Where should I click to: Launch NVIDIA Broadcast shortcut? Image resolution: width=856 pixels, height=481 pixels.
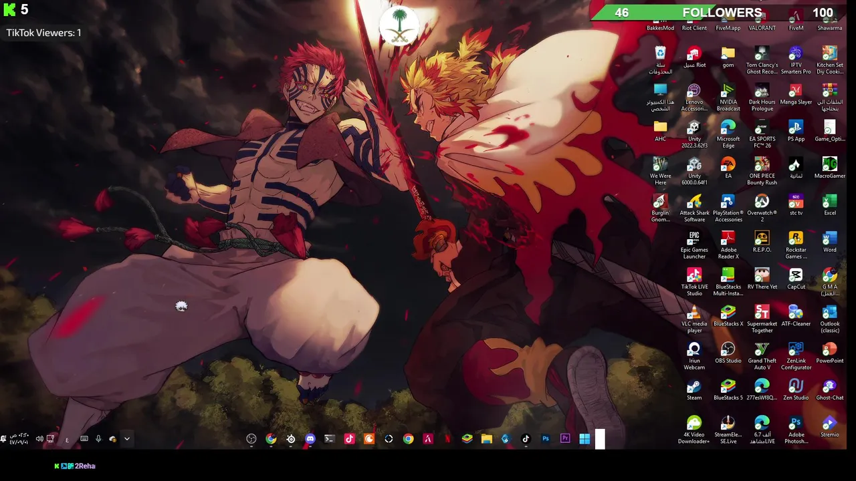pyautogui.click(x=728, y=97)
